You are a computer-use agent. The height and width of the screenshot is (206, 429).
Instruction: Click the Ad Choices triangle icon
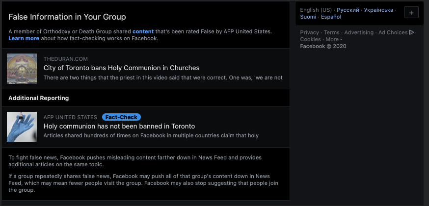coord(411,32)
